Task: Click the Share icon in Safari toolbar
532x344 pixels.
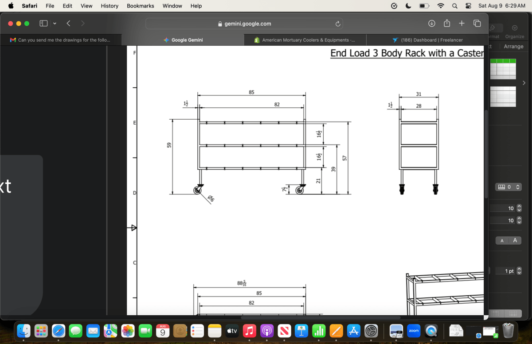Action: click(447, 23)
